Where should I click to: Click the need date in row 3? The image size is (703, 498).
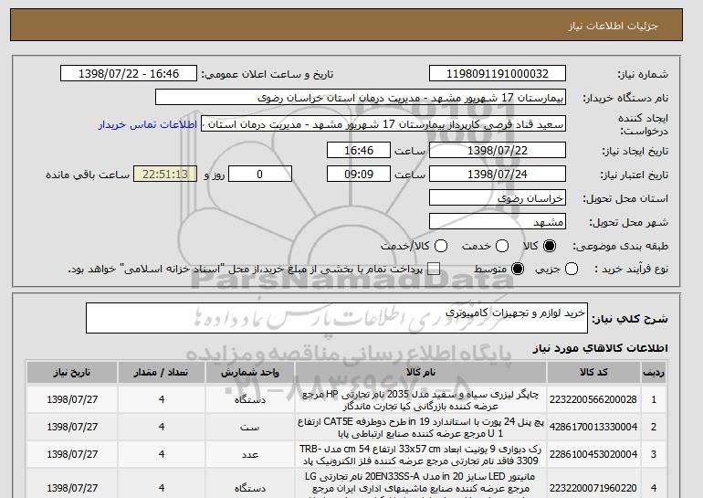tap(72, 454)
